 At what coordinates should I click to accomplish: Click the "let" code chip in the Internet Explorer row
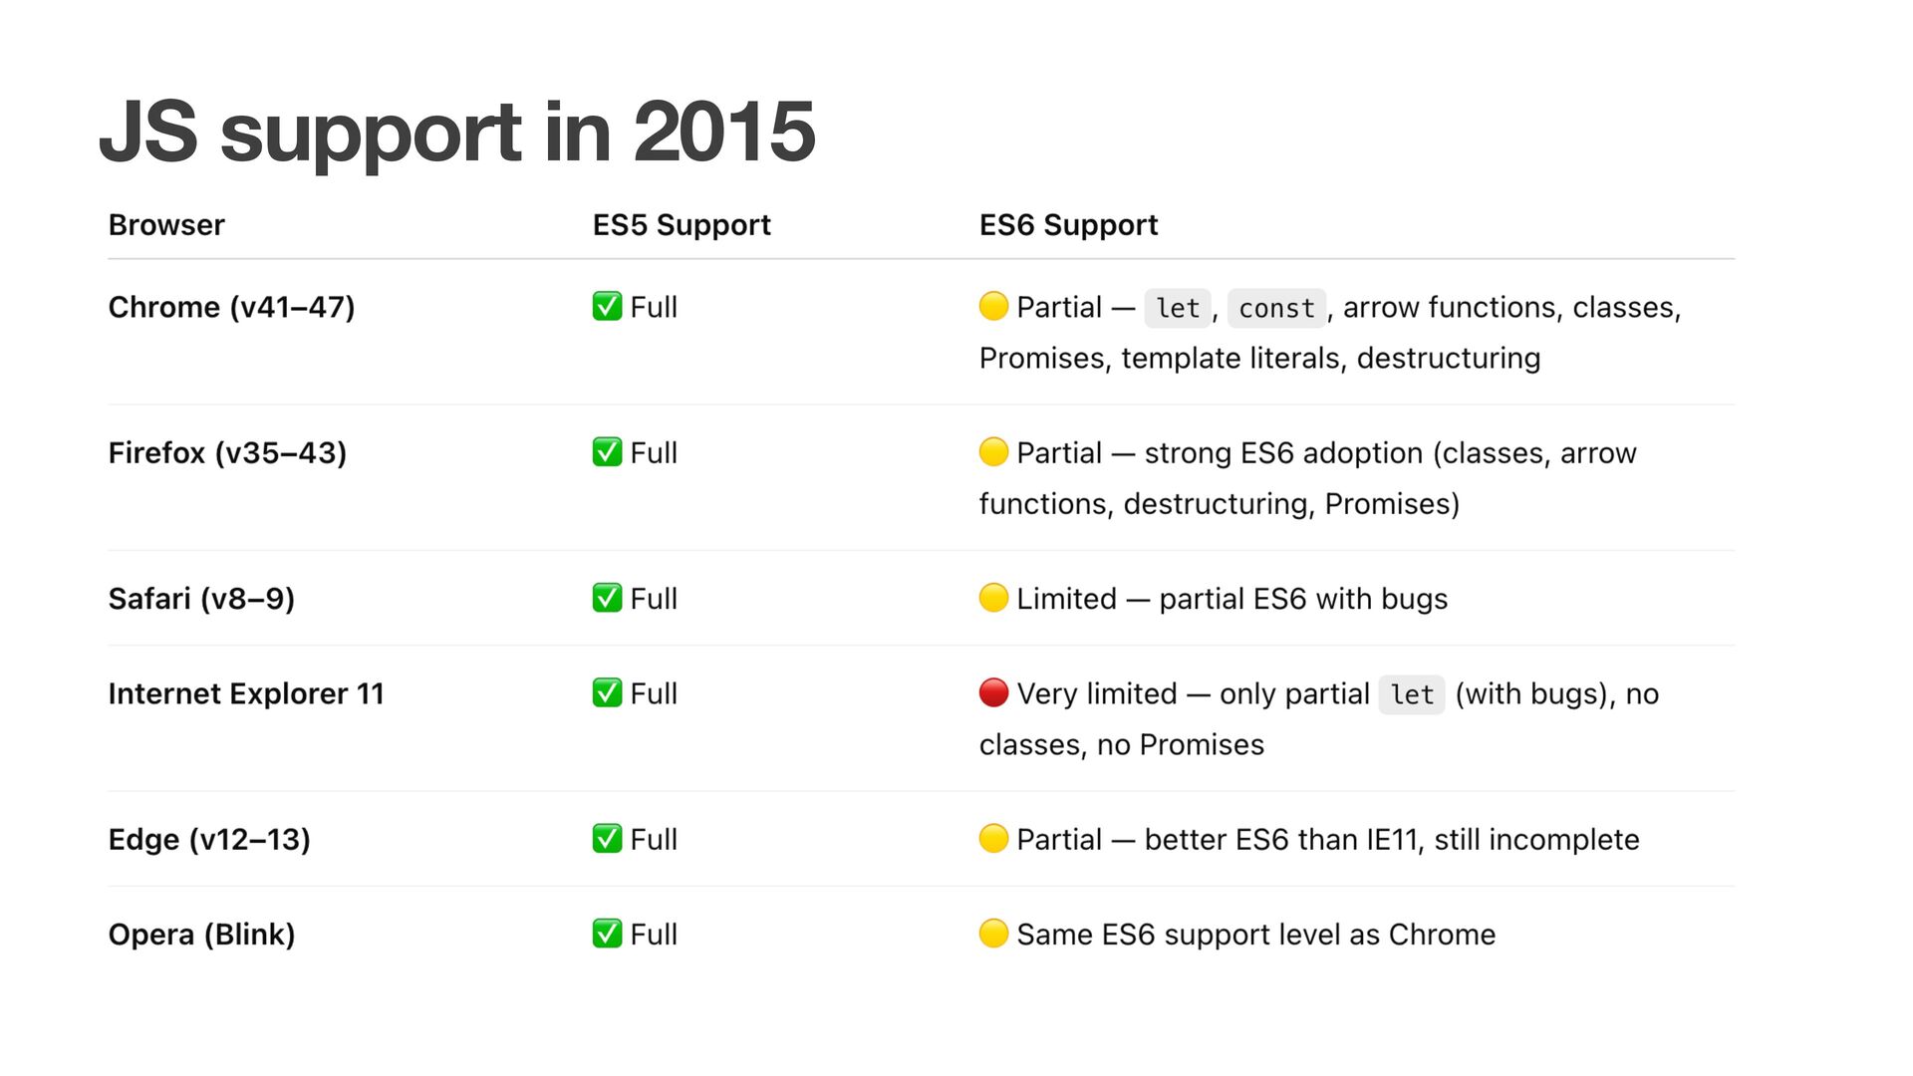point(1412,694)
